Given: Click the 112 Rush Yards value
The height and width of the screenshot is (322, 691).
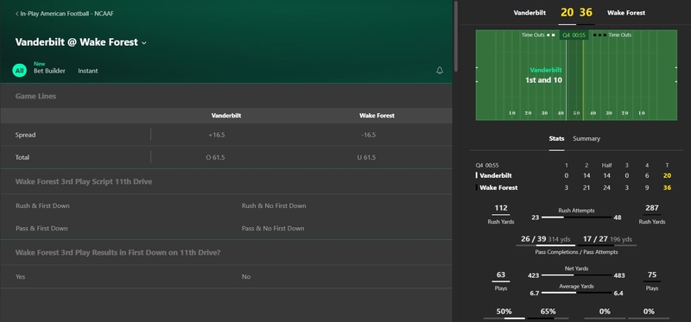Looking at the screenshot, I should (x=501, y=208).
